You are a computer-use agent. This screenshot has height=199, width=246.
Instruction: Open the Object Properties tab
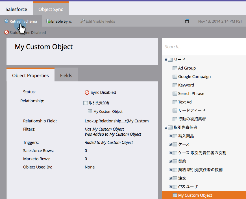click(x=31, y=75)
